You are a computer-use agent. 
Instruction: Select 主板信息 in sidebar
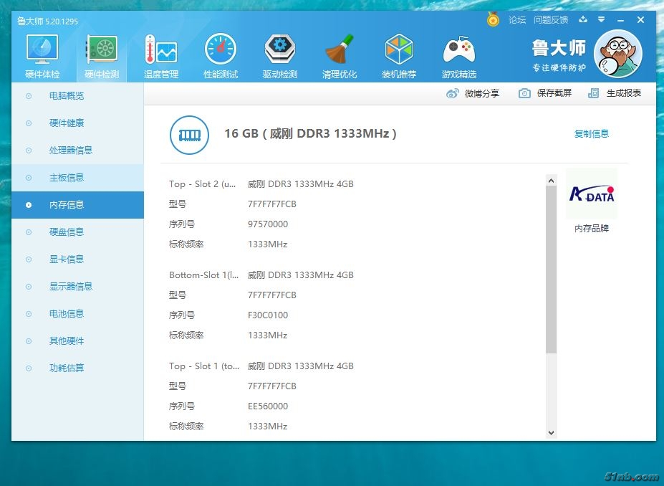[77, 178]
